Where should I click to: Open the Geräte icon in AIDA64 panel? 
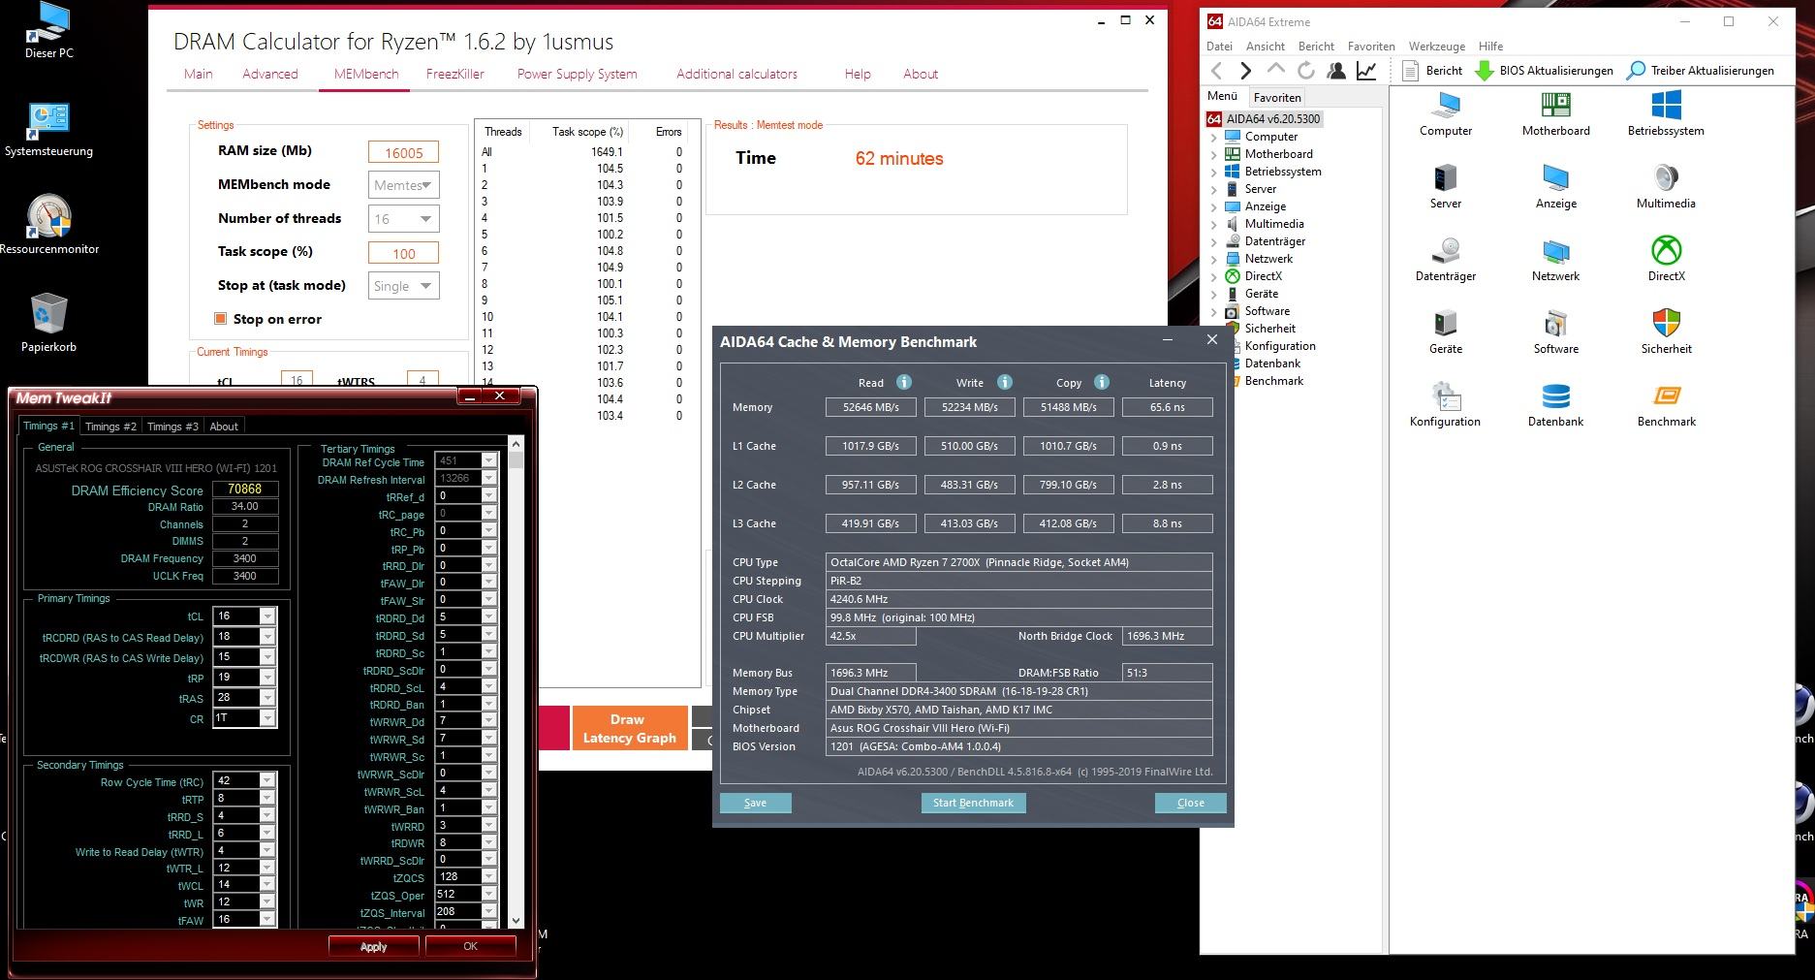pyautogui.click(x=1445, y=332)
